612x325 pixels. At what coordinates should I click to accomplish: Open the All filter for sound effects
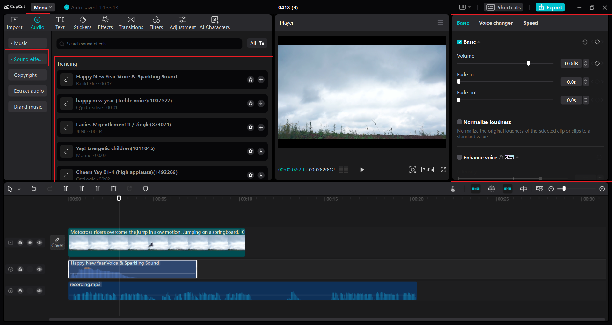[257, 43]
